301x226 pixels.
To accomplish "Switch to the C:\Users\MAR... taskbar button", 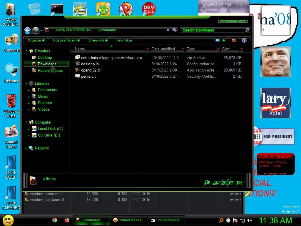I will tap(166, 220).
